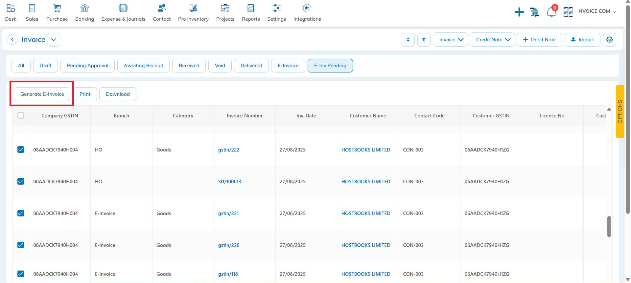Viewport: 631px width, 283px height.
Task: Go back using the left arrow icon
Action: (x=12, y=40)
